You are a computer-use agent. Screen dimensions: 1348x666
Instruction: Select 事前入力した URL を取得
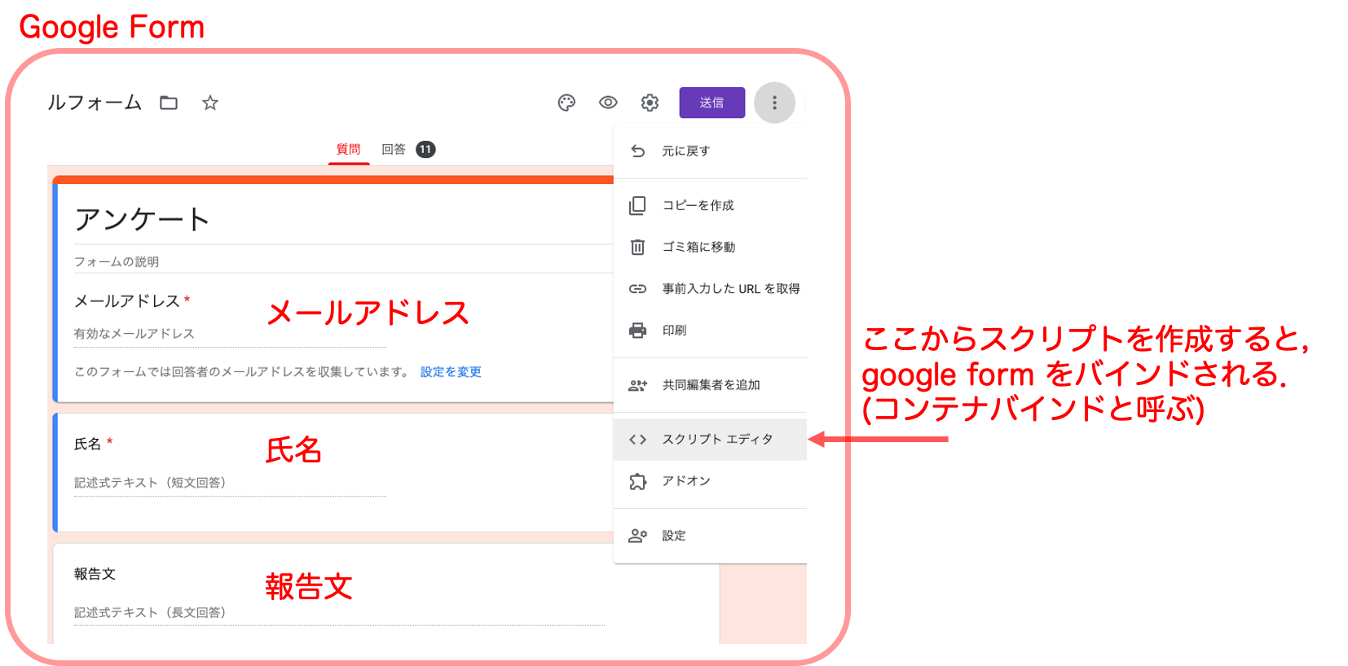point(710,289)
